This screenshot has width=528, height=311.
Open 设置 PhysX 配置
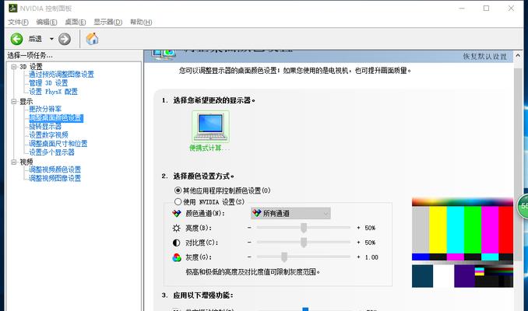click(x=53, y=92)
